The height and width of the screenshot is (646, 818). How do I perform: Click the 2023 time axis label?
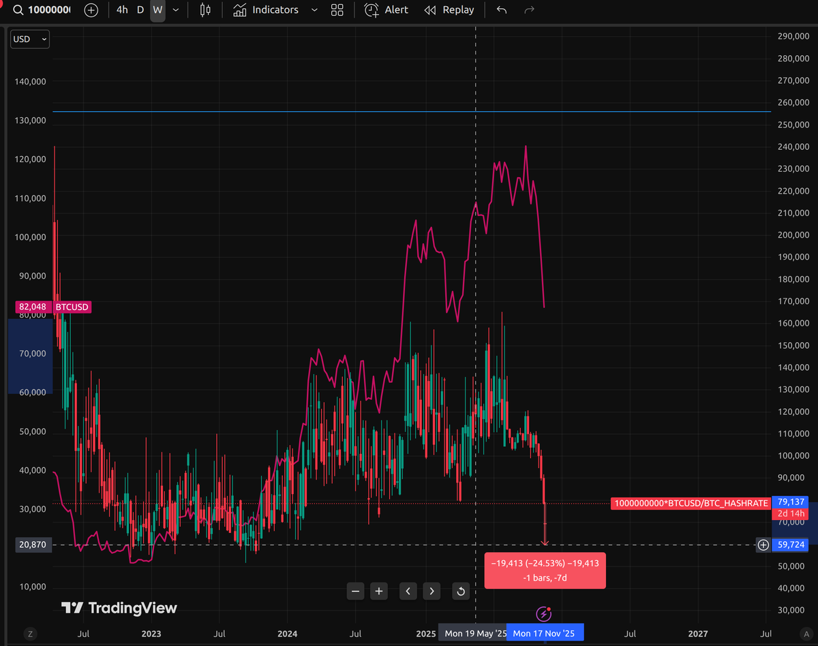coord(151,634)
